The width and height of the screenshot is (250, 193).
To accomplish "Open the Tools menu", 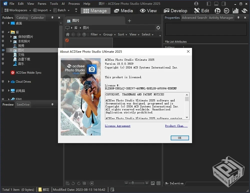I will pos(54,3).
